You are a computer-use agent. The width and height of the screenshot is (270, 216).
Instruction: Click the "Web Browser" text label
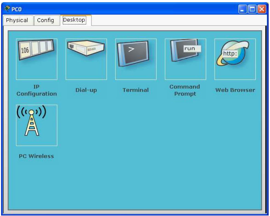point(235,90)
